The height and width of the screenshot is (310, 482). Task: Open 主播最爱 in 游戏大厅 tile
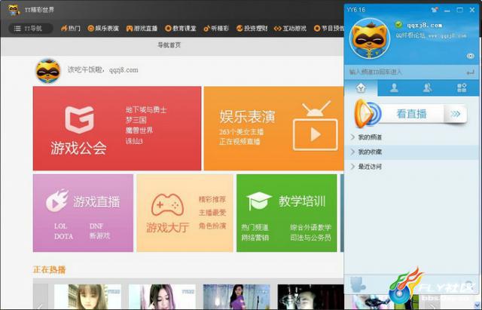pyautogui.click(x=212, y=213)
